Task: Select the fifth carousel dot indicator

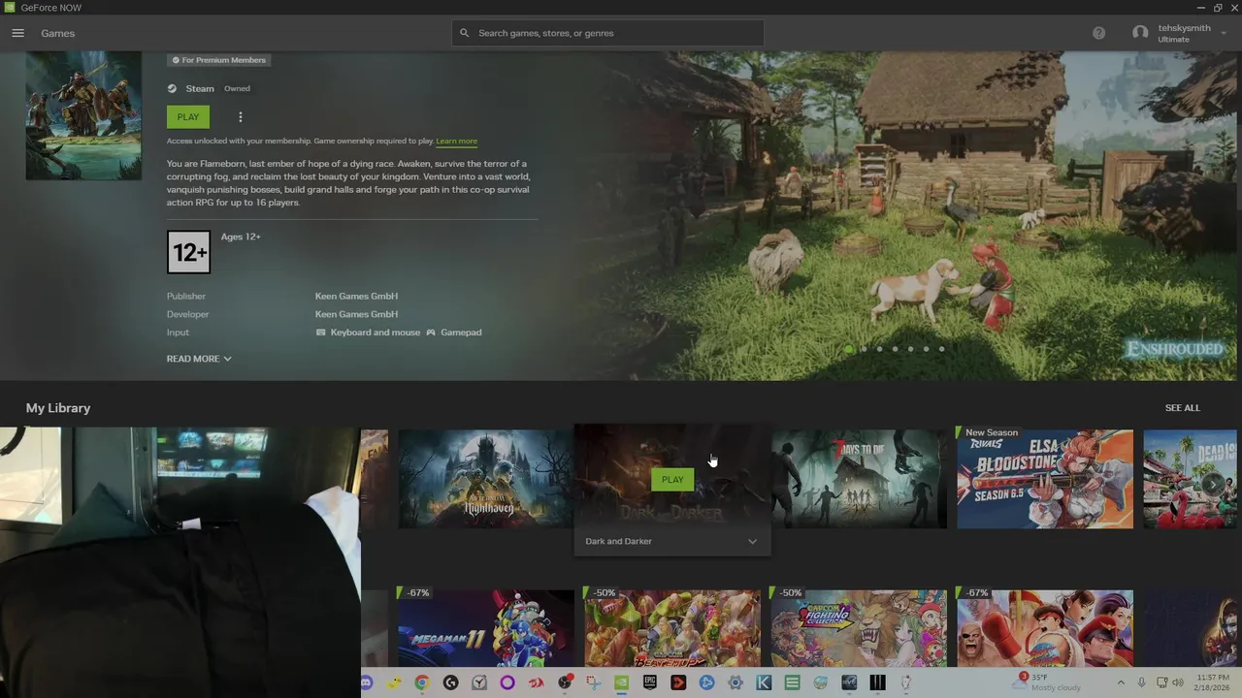Action: click(911, 349)
